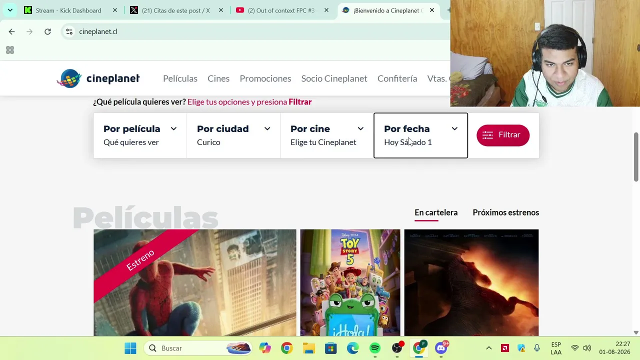Open Socio Cineplanet in navigation
The width and height of the screenshot is (640, 360).
pyautogui.click(x=334, y=78)
